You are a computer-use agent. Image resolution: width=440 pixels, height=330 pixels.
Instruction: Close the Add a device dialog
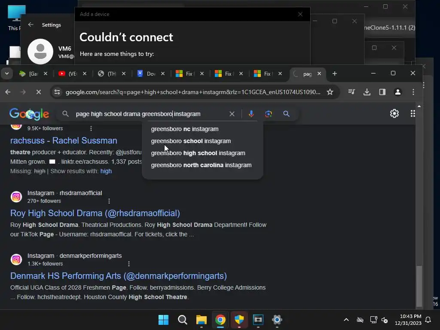tap(300, 14)
